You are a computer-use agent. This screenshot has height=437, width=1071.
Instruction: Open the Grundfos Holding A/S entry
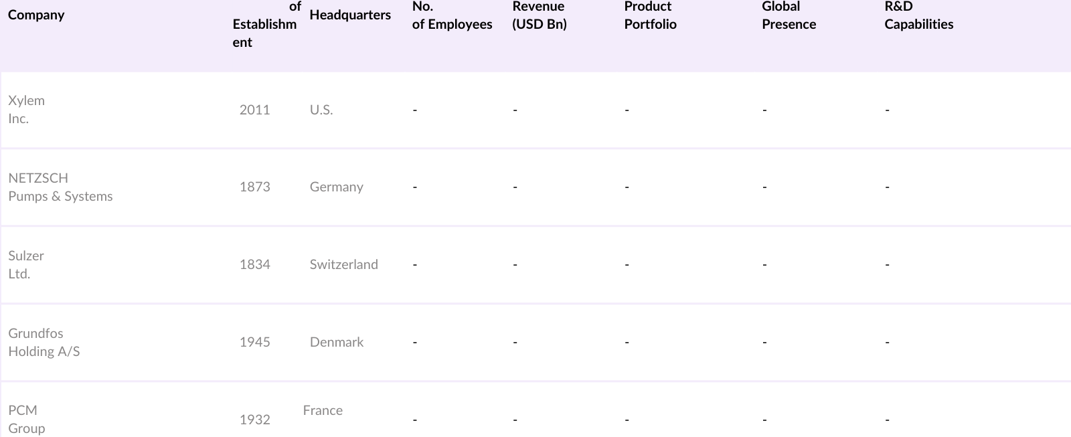coord(44,343)
